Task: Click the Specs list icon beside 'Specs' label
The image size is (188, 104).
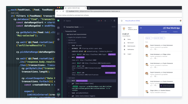Action: pos(64,21)
